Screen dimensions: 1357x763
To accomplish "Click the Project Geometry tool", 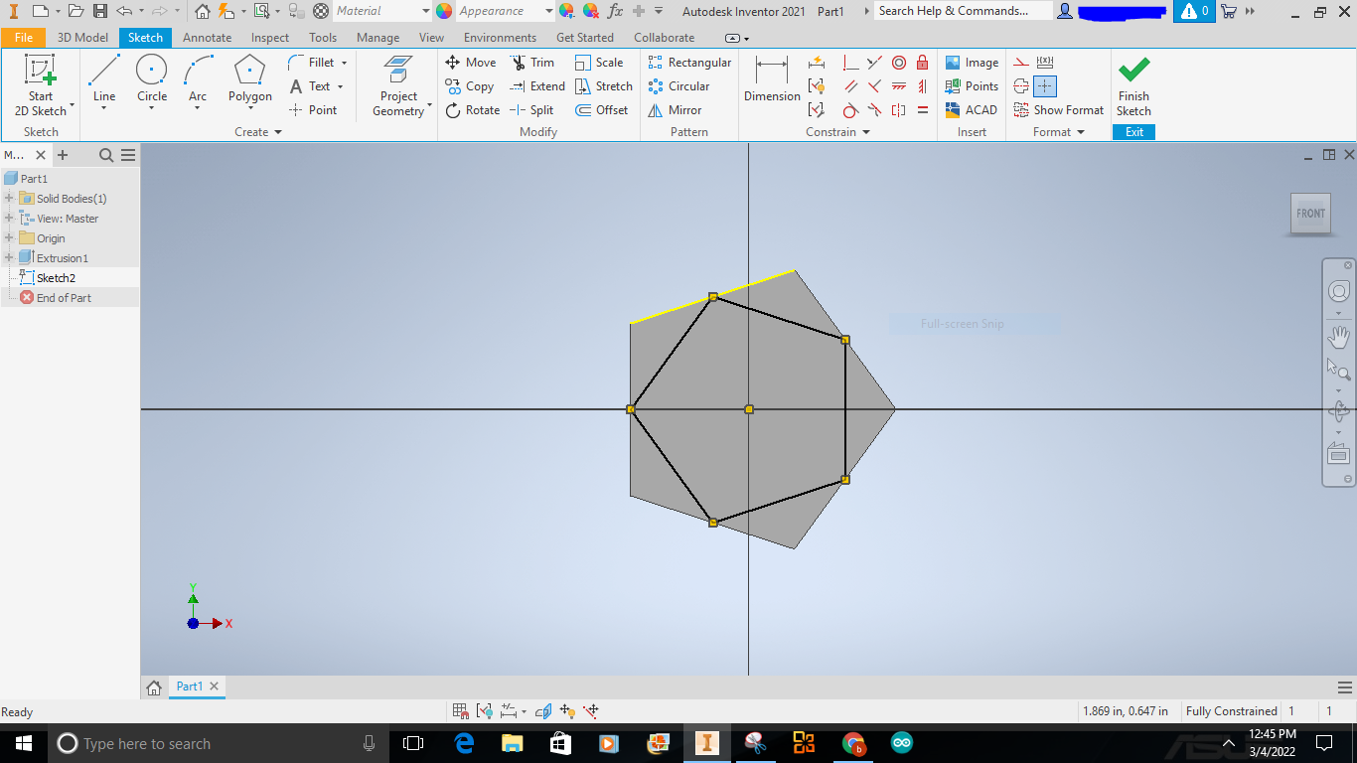I will click(x=399, y=86).
